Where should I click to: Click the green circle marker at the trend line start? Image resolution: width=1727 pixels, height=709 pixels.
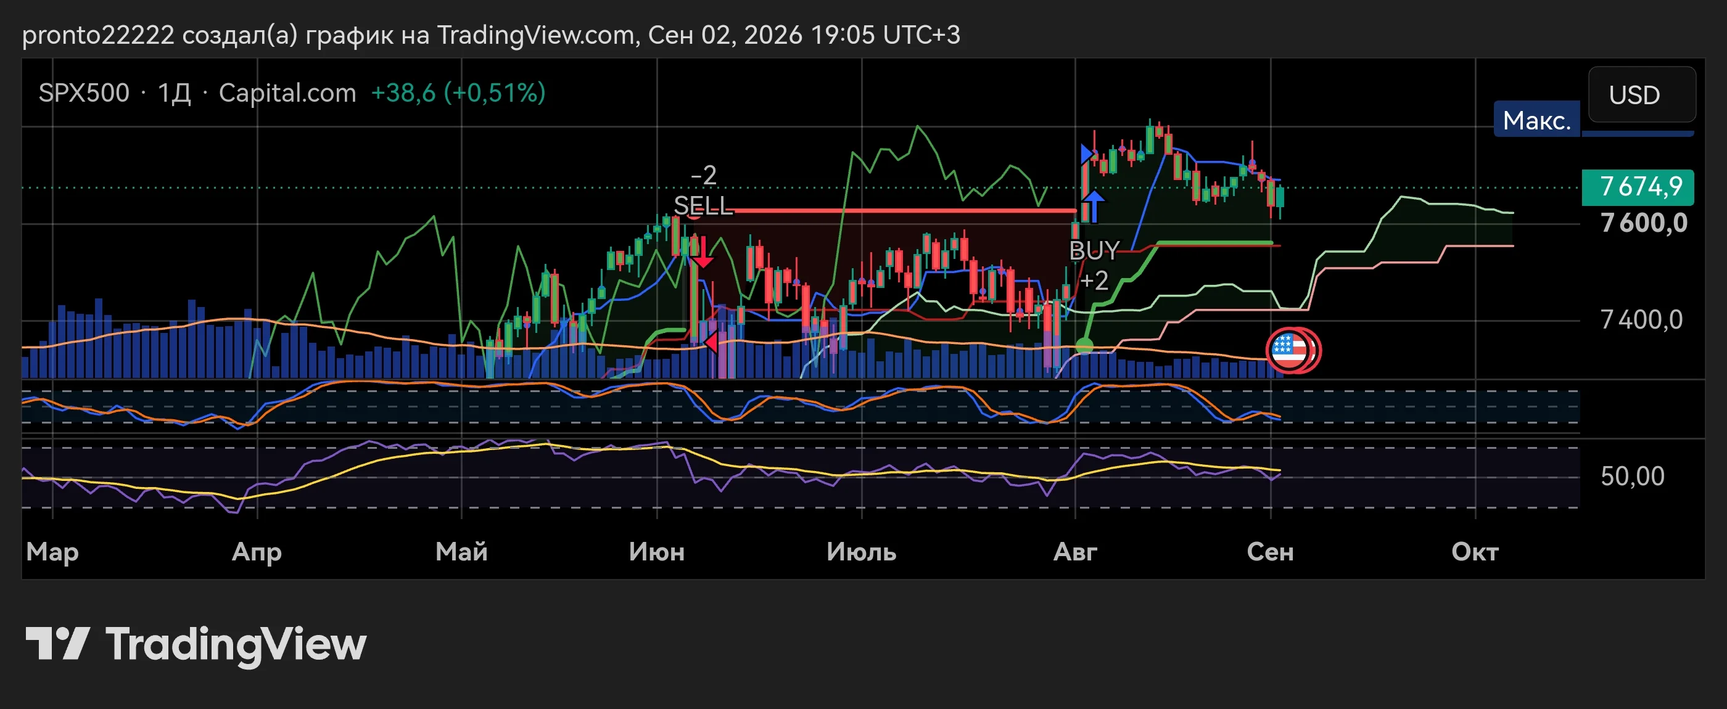(x=1084, y=346)
